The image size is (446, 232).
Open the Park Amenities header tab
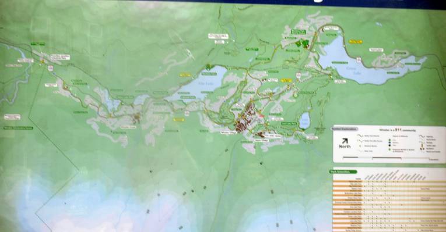(x=343, y=172)
